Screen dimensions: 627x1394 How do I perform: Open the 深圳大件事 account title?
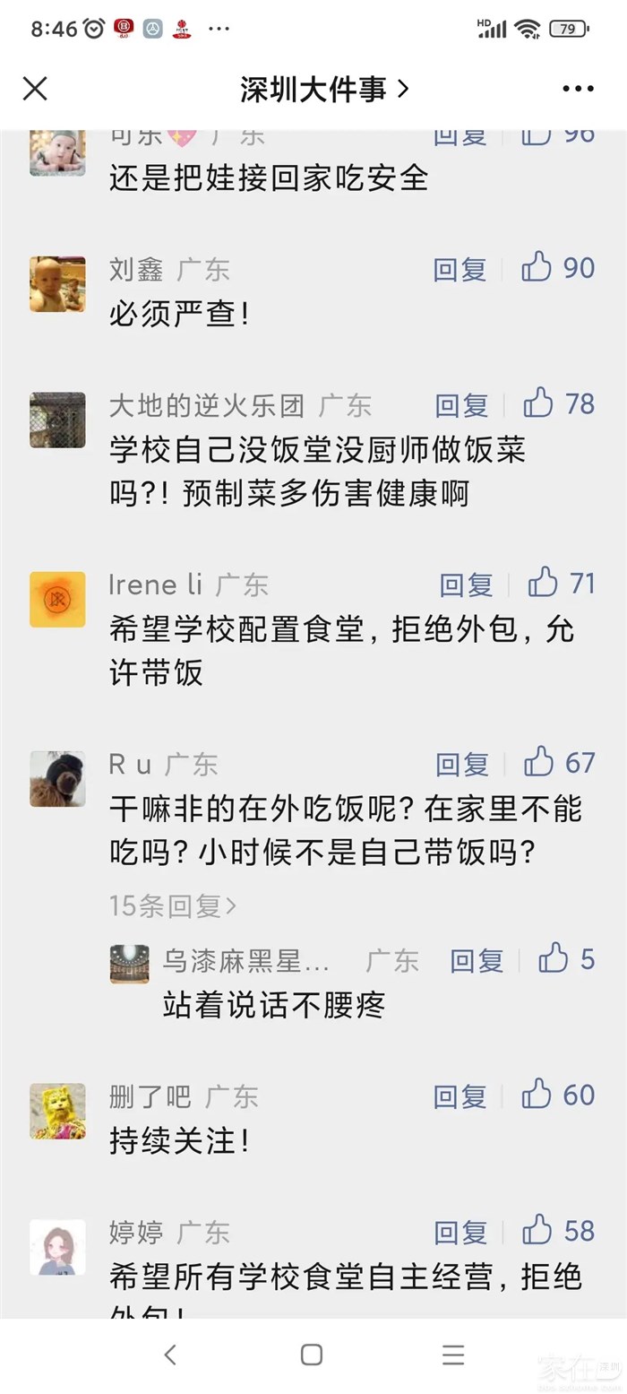(x=324, y=88)
